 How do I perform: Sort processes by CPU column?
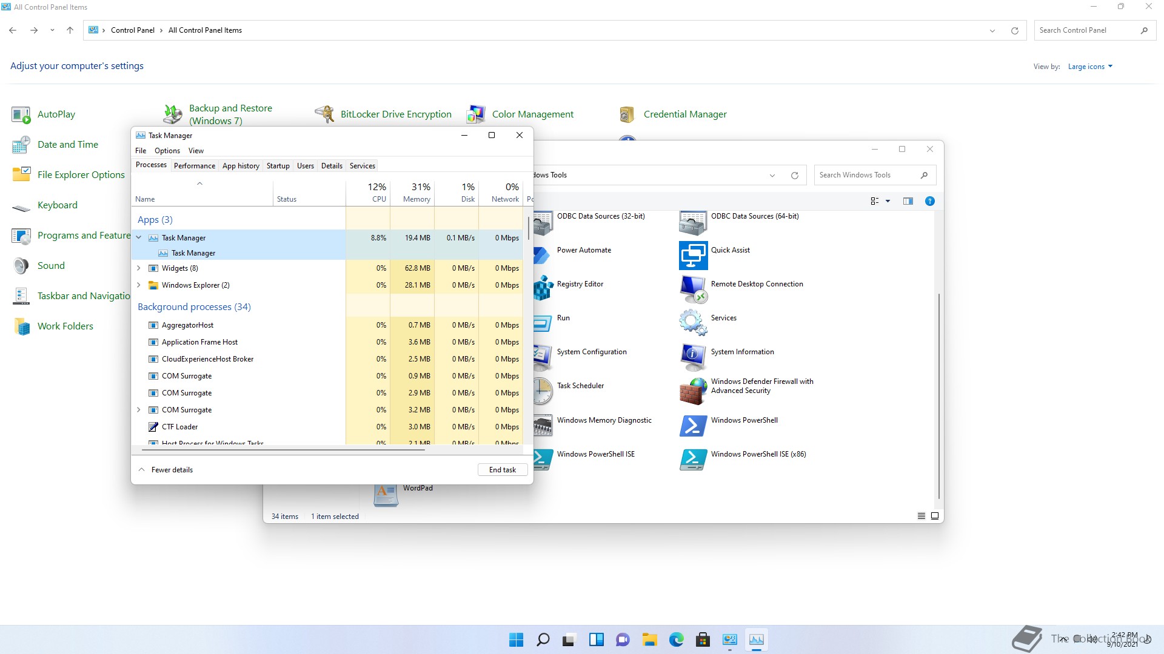[x=368, y=193]
